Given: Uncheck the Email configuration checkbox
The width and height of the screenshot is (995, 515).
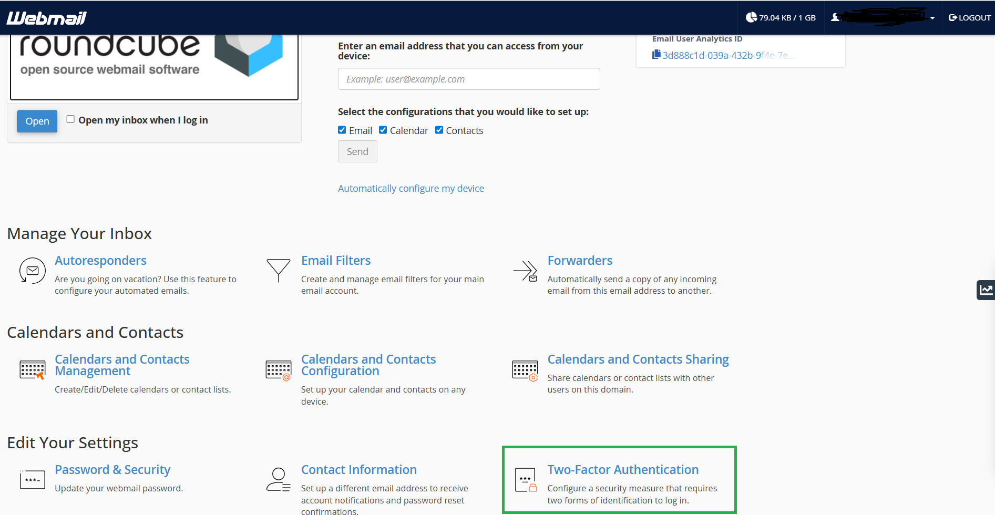Looking at the screenshot, I should click(x=342, y=130).
